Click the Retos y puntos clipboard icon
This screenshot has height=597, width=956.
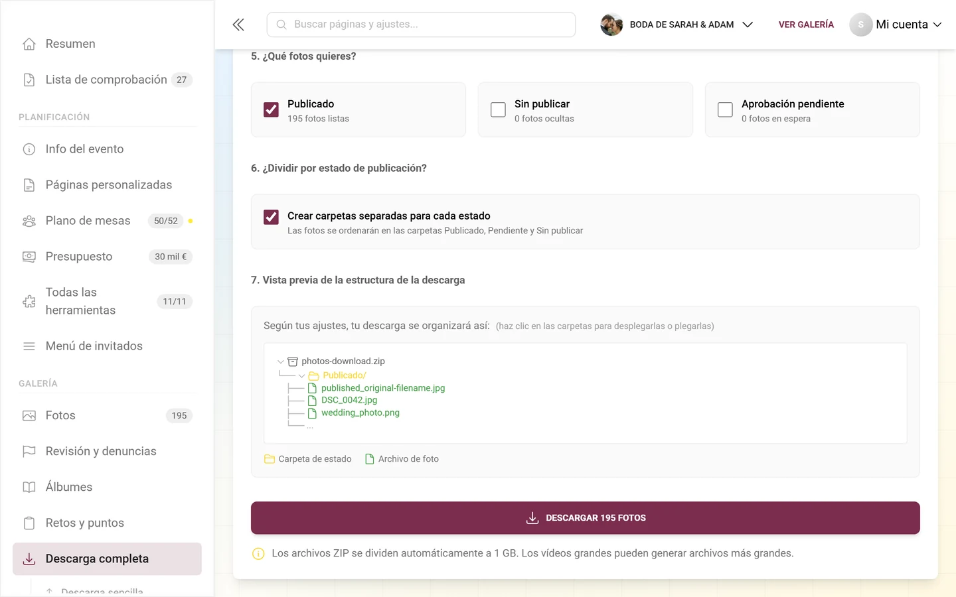(x=29, y=523)
